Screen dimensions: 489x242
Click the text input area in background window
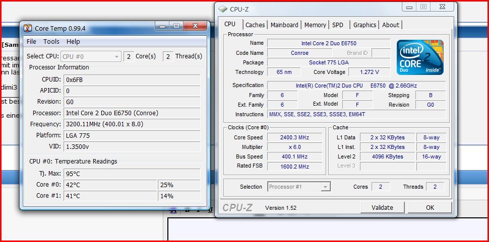tap(328, 229)
